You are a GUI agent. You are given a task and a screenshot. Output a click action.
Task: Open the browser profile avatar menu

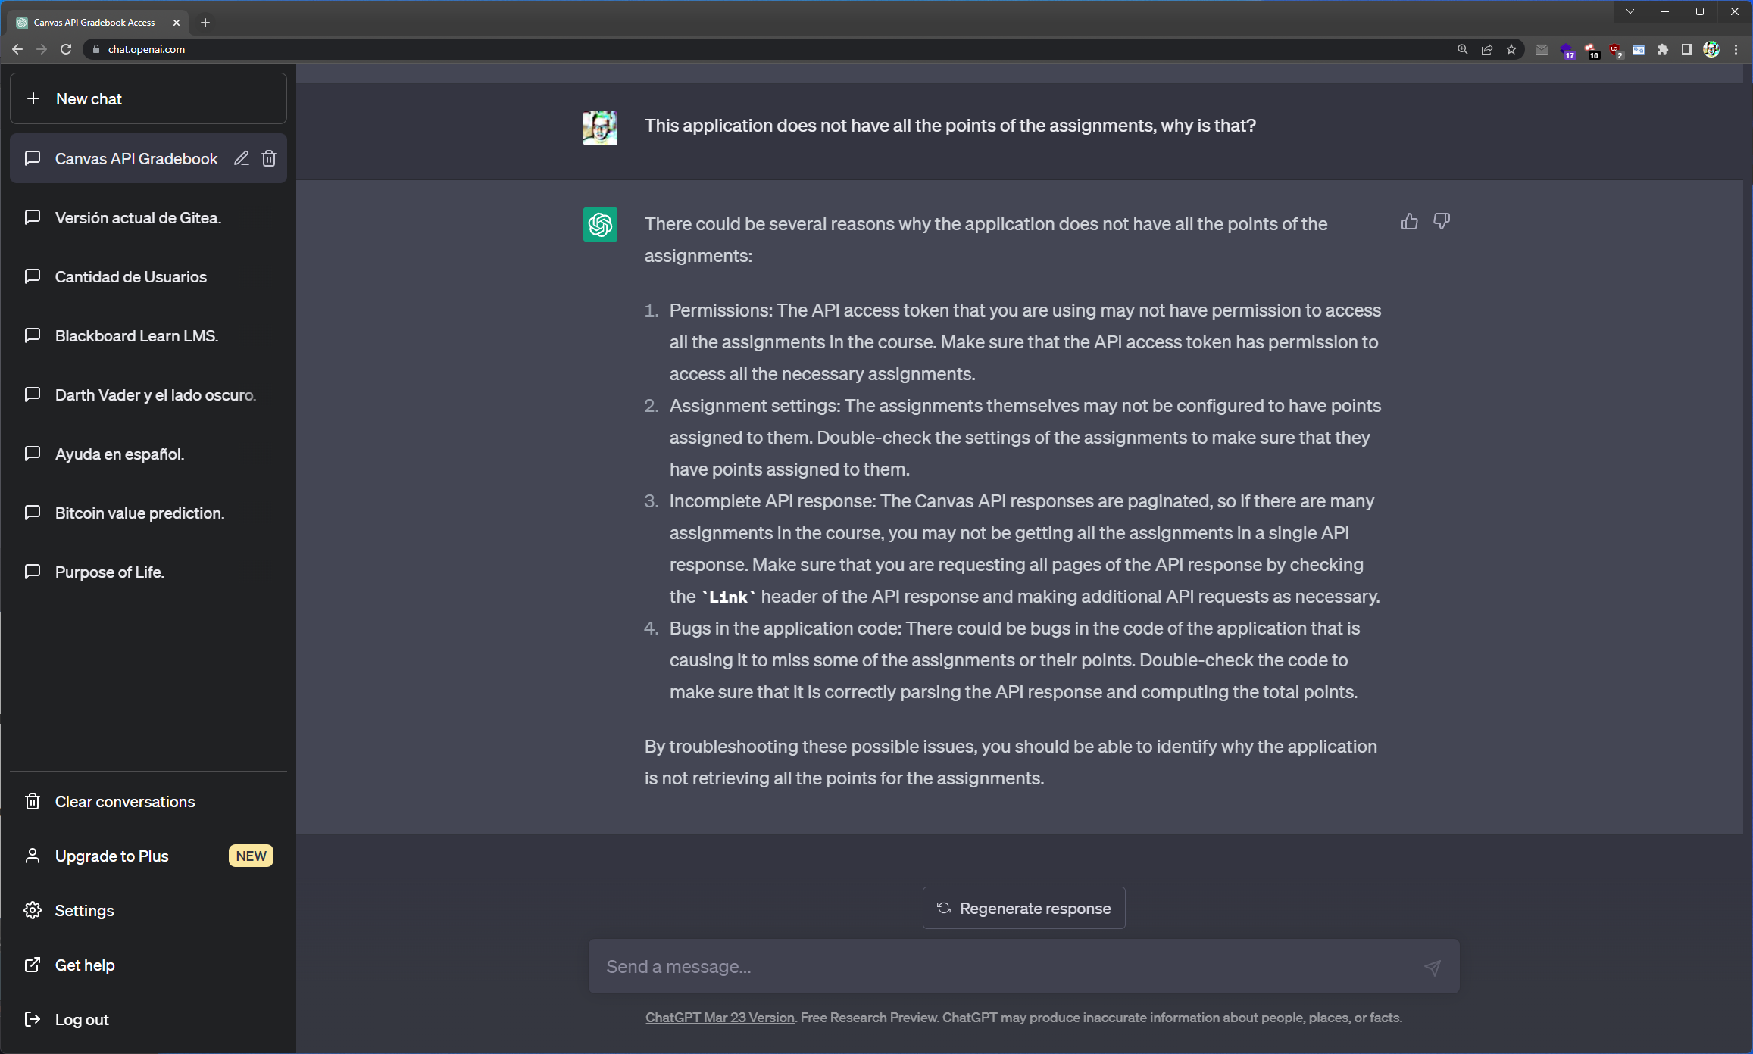(x=1711, y=50)
